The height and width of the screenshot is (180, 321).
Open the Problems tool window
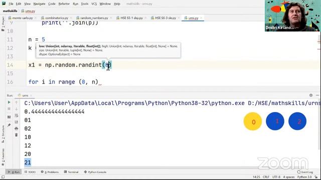(x=50, y=172)
